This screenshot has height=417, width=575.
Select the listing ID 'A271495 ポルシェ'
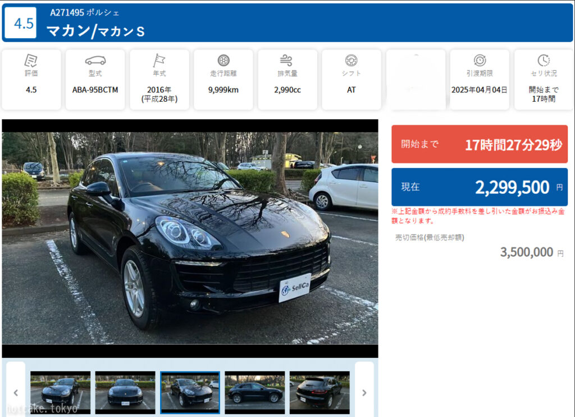85,12
